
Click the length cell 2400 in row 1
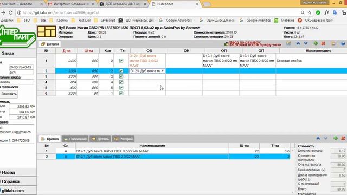tap(66, 61)
